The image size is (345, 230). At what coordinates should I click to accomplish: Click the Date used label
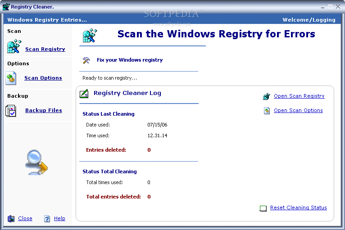coord(98,125)
